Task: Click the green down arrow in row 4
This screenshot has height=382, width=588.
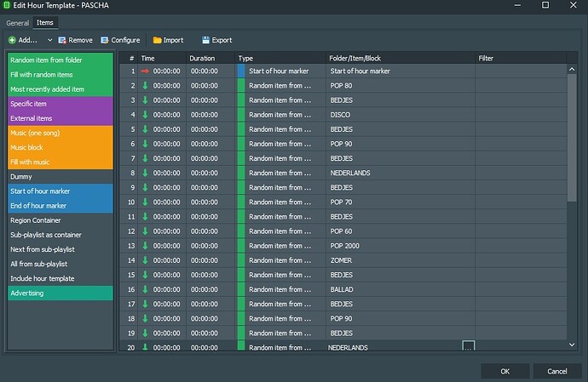Action: (x=145, y=115)
